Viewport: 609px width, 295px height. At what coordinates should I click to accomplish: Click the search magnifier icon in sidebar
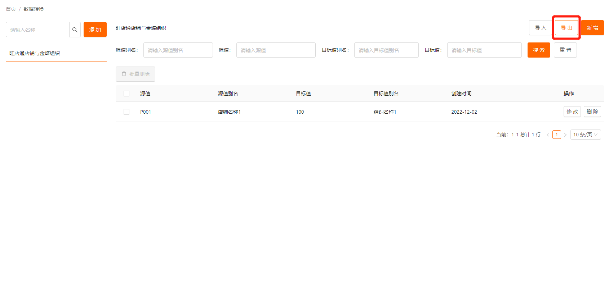(75, 30)
